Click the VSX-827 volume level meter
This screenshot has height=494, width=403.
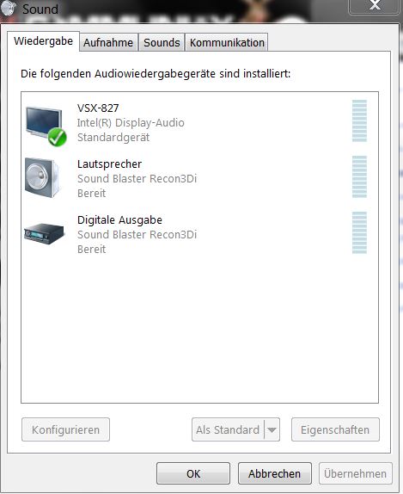click(x=359, y=120)
